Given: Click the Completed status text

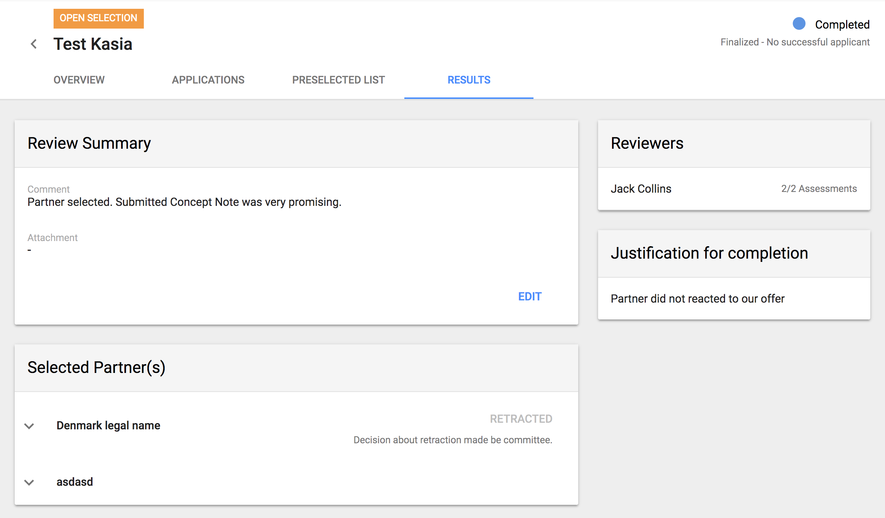Looking at the screenshot, I should tap(842, 25).
